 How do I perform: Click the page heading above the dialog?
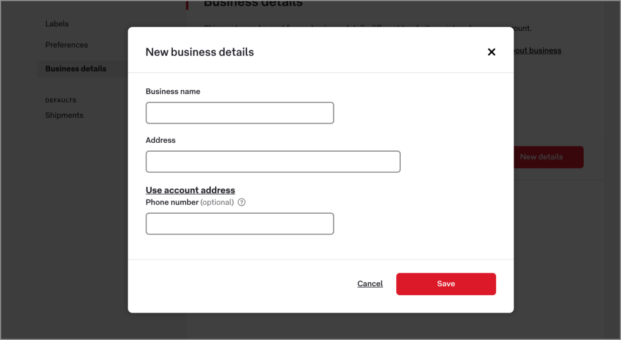point(253,4)
